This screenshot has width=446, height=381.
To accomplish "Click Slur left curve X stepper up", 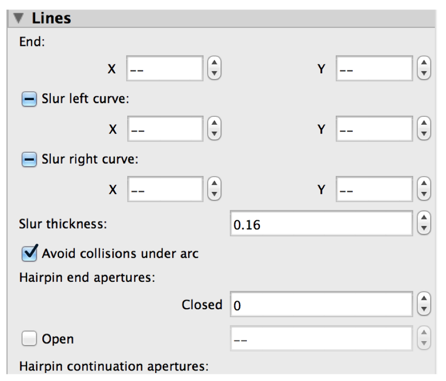I will 214,124.
